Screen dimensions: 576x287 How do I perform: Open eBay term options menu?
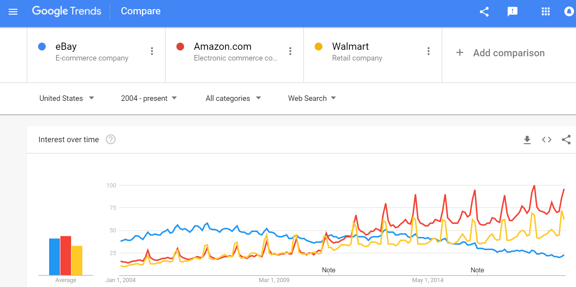point(152,51)
